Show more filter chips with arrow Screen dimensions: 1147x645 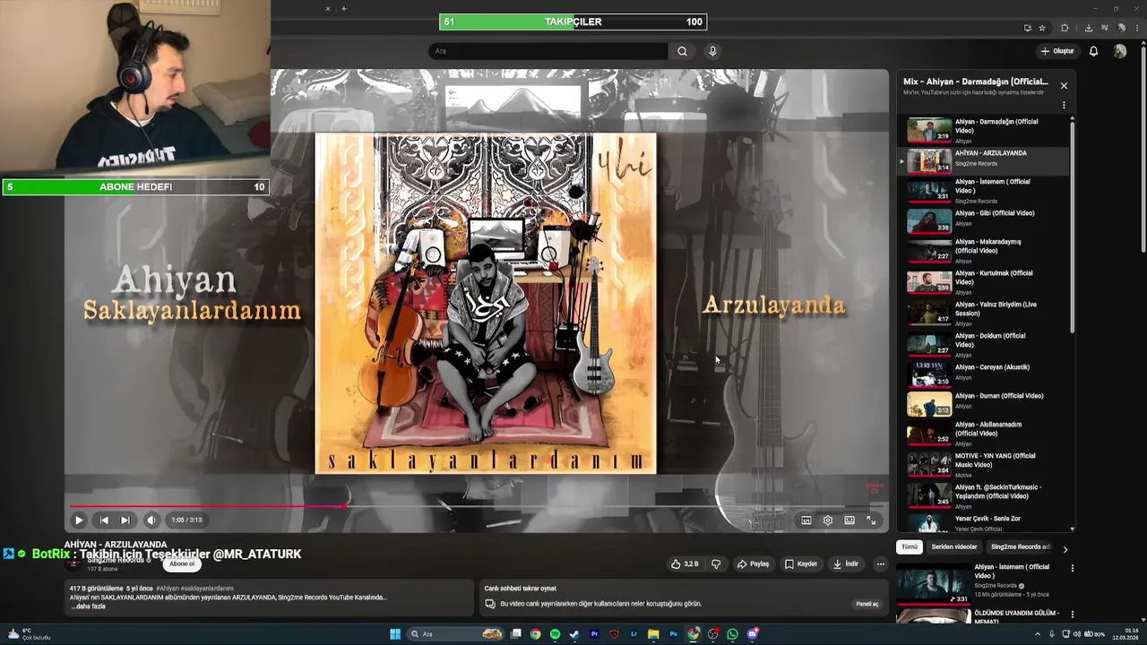point(1065,549)
